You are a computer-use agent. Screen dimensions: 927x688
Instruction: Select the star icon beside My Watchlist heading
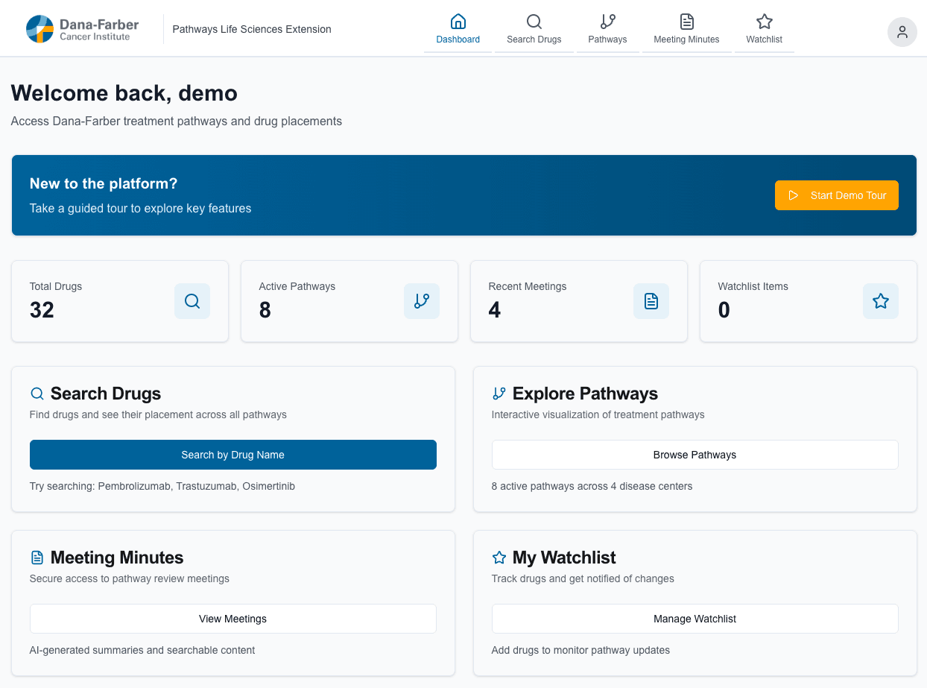[498, 557]
